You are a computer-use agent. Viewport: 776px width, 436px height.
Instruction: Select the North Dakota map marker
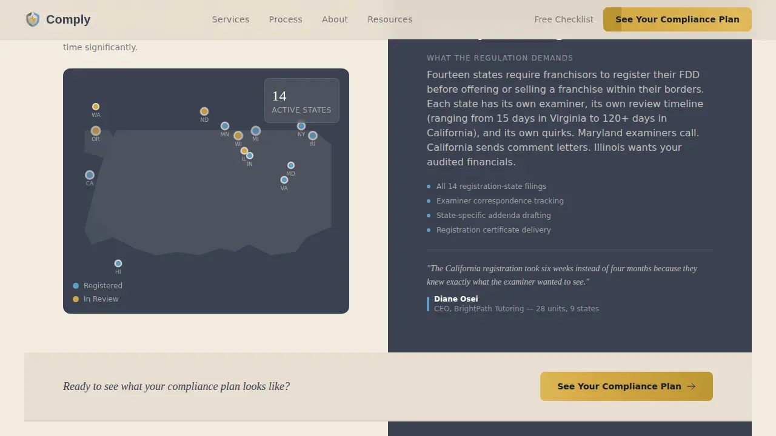tap(204, 111)
